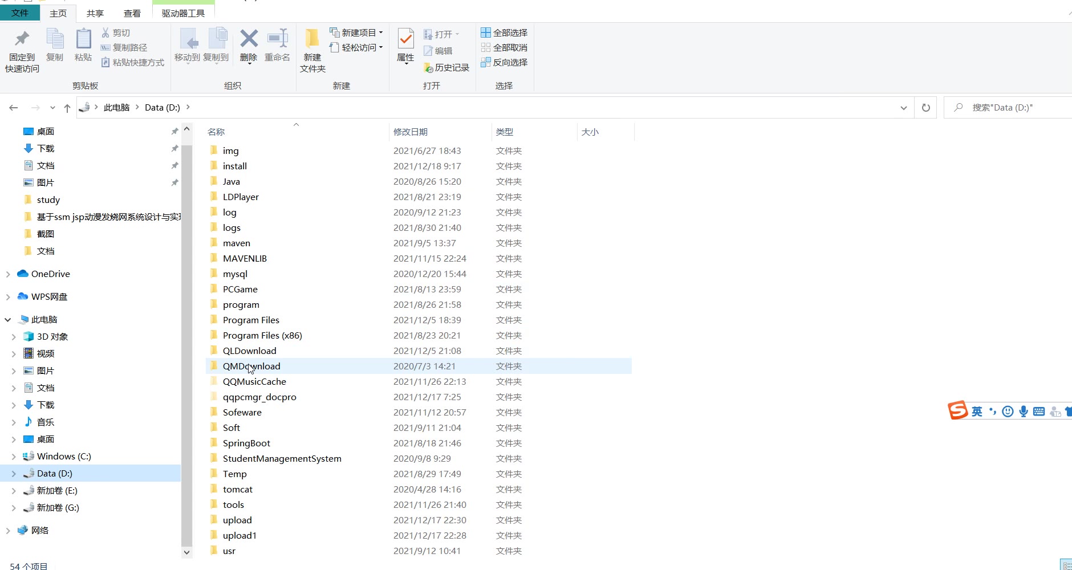Click the Sogou microphone voice input icon

[1024, 412]
